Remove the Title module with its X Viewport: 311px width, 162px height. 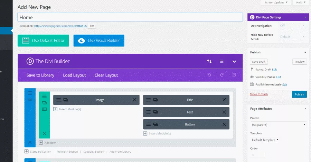[224, 100]
